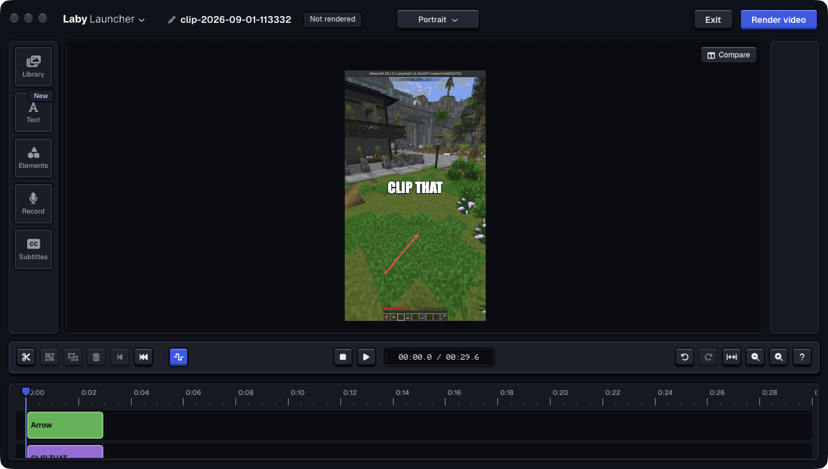Undo the last edit
This screenshot has height=469, width=828.
tap(685, 357)
